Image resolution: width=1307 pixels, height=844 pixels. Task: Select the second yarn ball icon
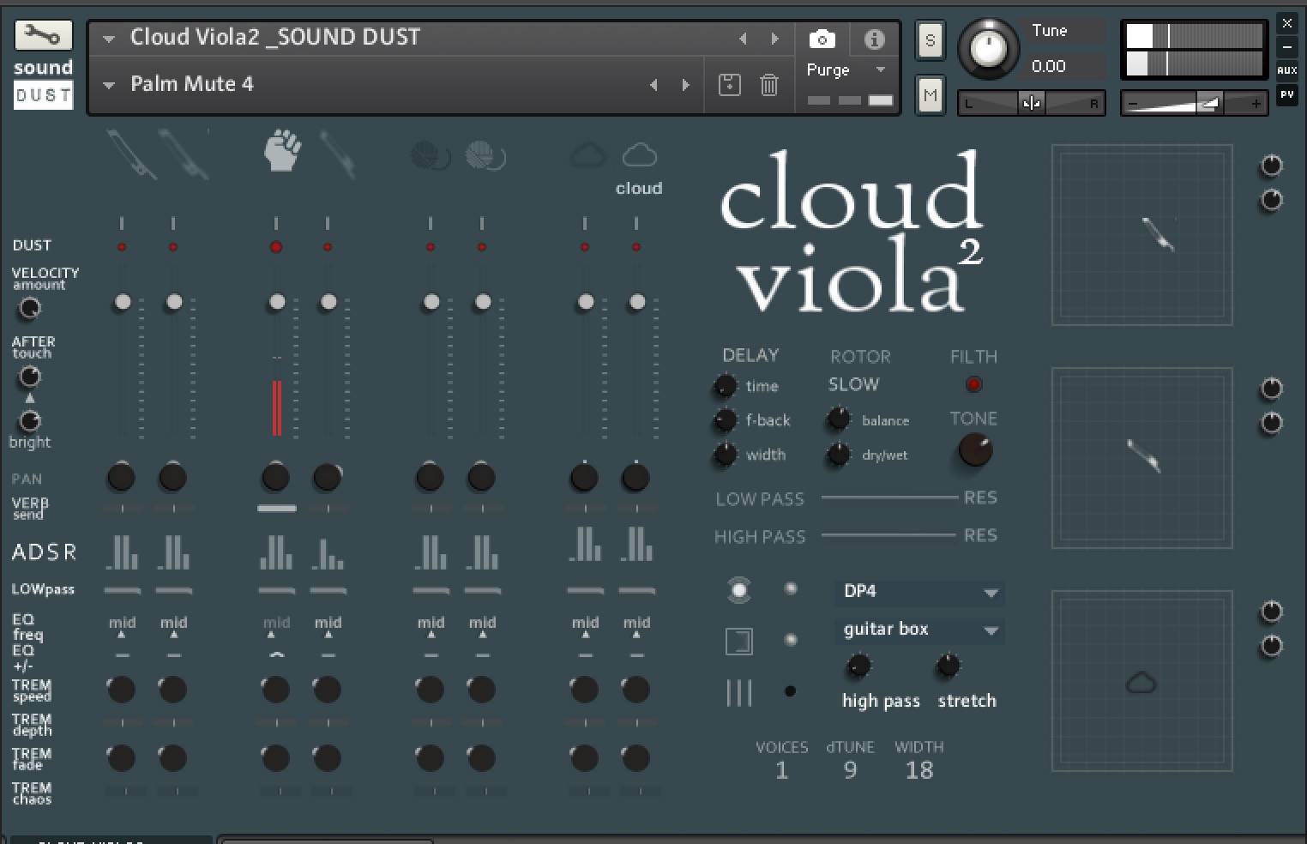485,156
